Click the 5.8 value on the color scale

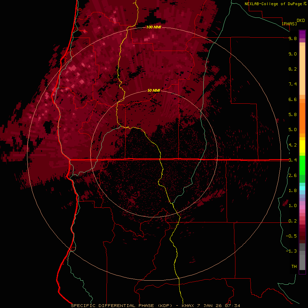(293, 115)
